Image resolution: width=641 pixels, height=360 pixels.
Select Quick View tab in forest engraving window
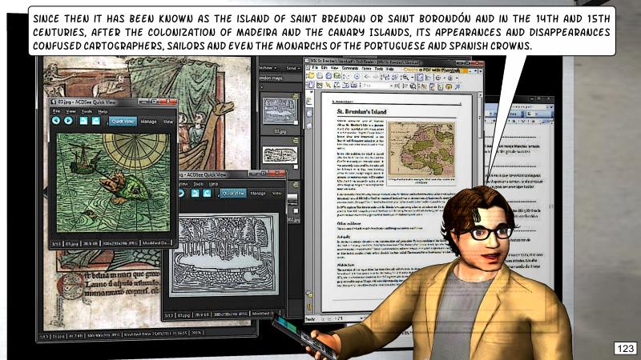pyautogui.click(x=233, y=194)
